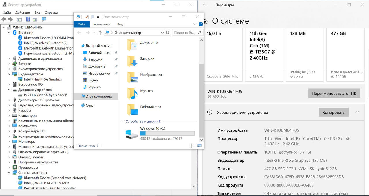369x196 pixels.
Task: Collapse the Bluetooth device category
Action: (x=9, y=33)
